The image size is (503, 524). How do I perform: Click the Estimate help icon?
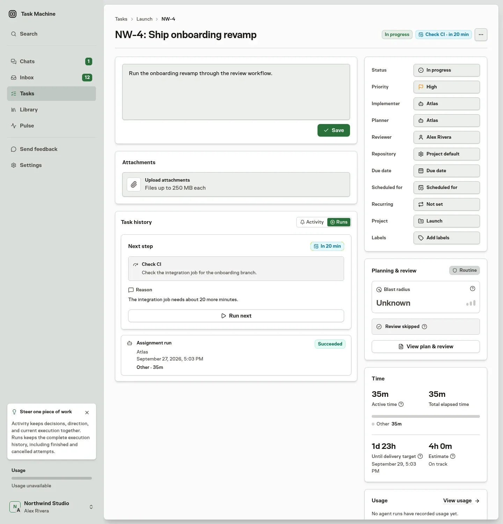tap(453, 456)
